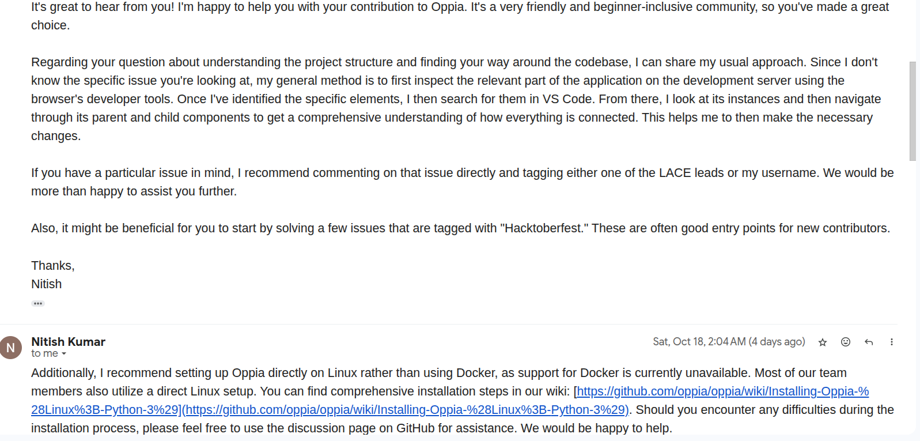Screen dimensions: 920x441
Task: Show trimmed content via ellipsis button
Action: coord(38,303)
